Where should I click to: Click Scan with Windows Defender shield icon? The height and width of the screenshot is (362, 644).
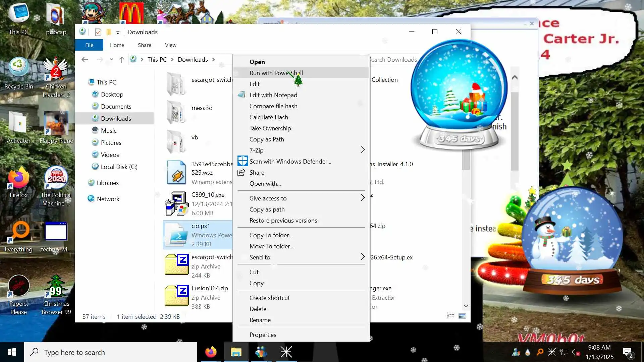[x=243, y=161]
